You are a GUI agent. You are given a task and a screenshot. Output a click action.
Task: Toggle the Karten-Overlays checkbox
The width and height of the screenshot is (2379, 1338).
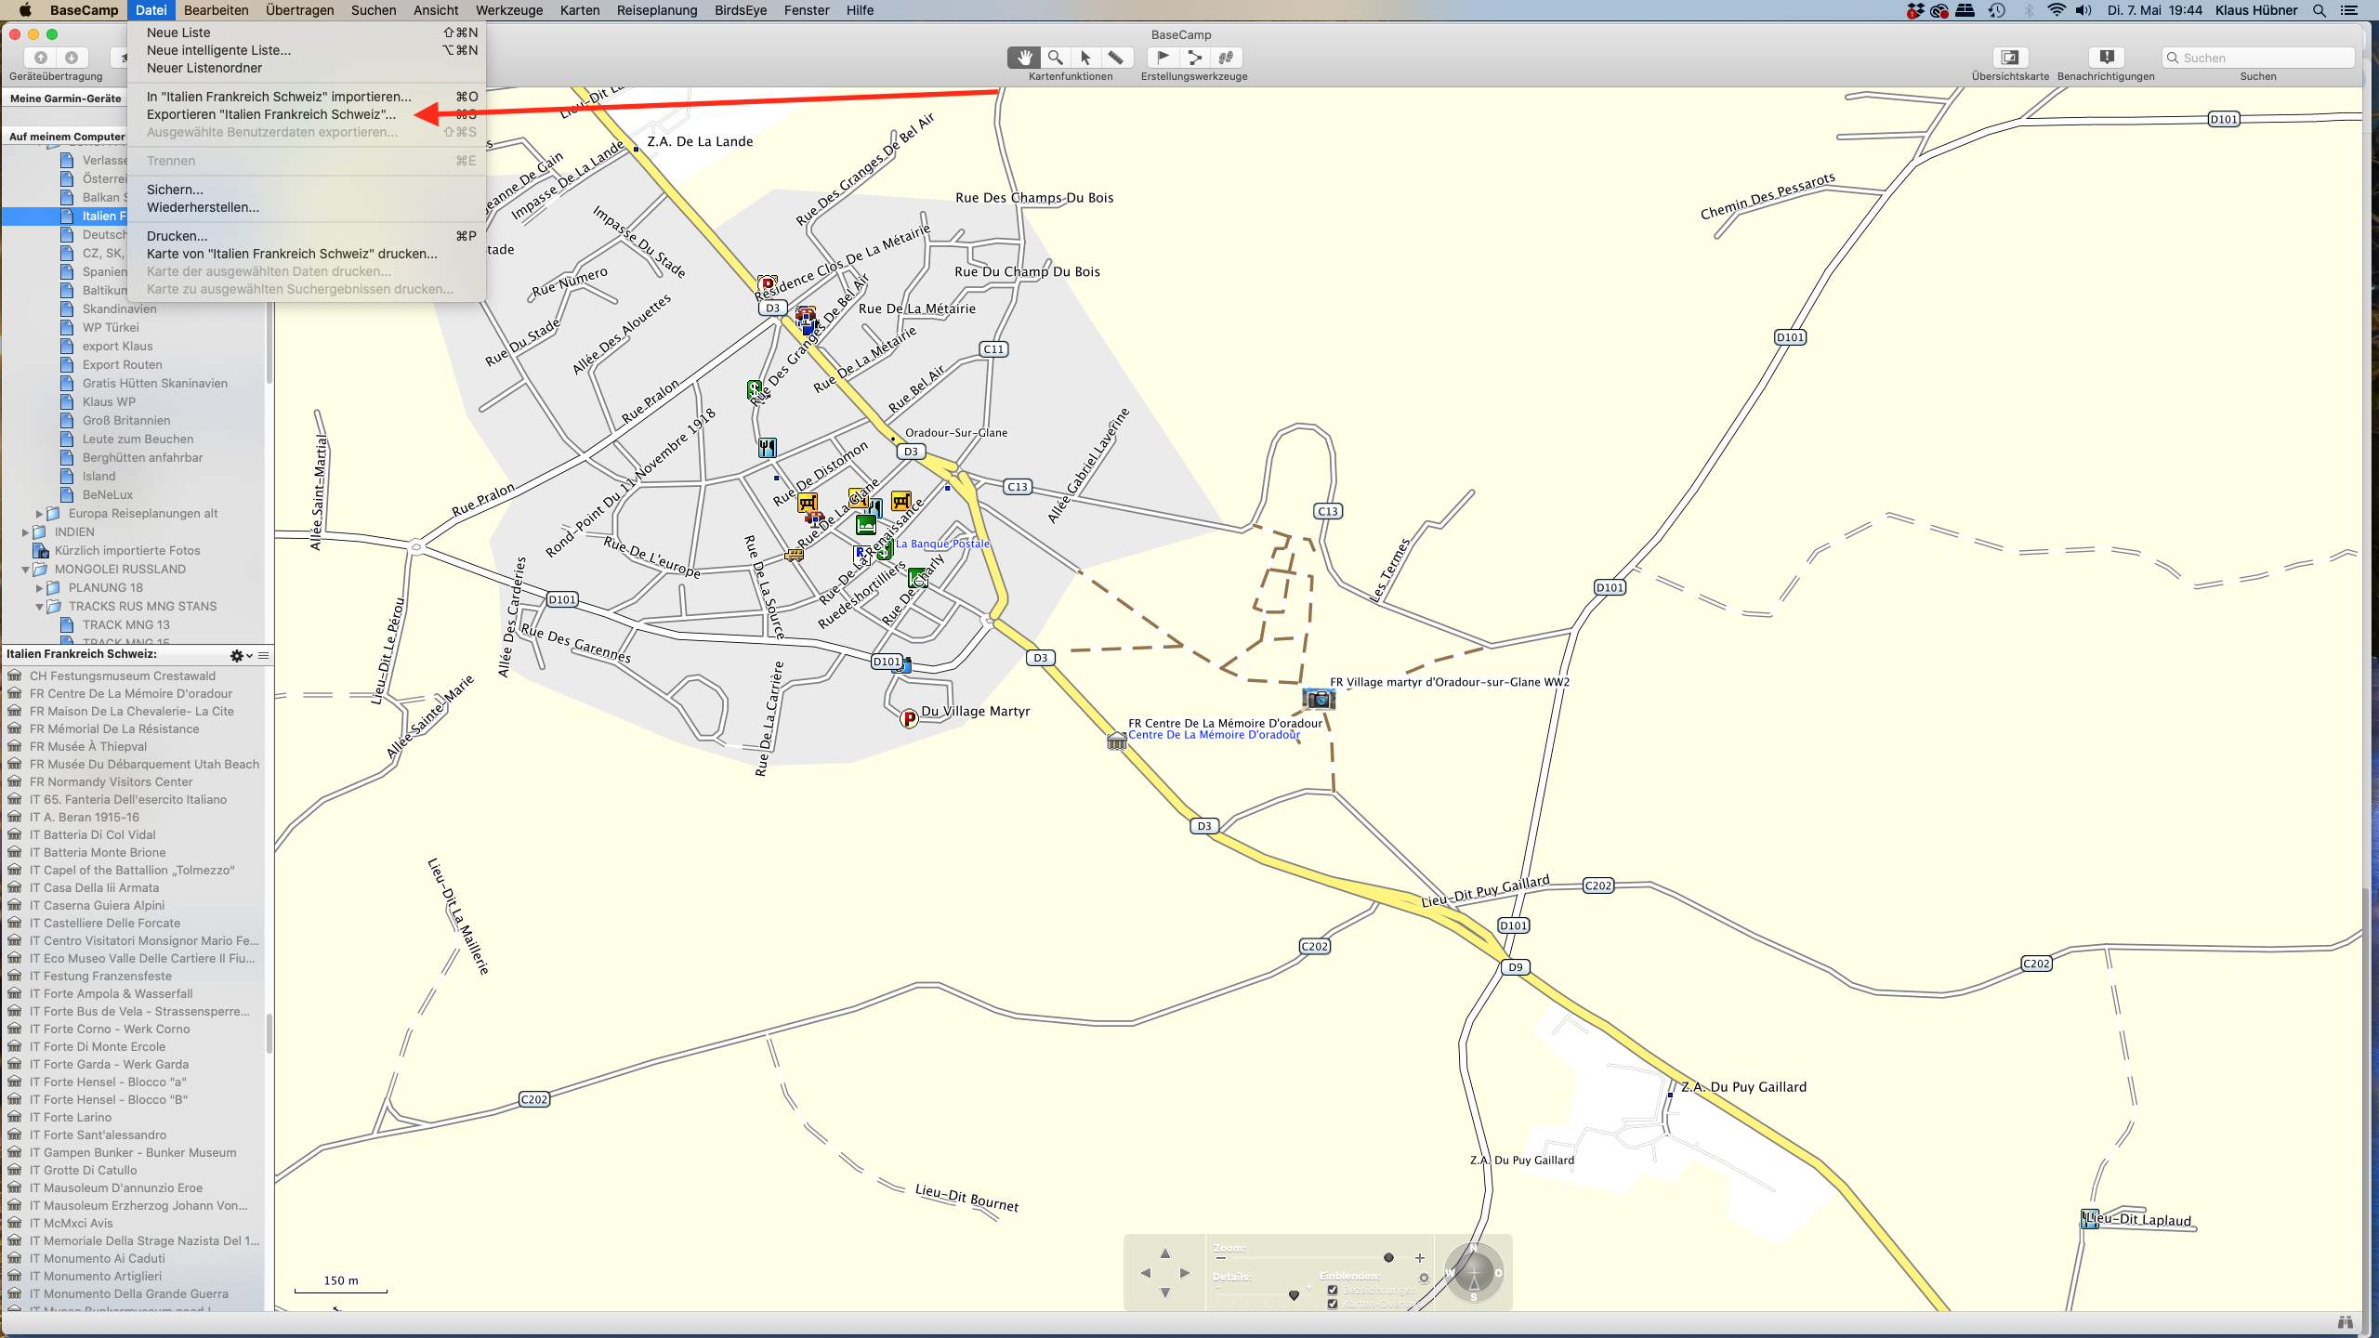pyautogui.click(x=1333, y=1304)
